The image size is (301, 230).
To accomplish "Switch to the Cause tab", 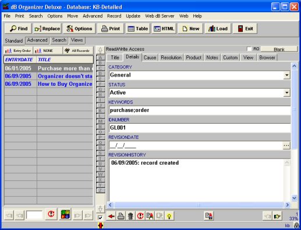I will tap(150, 58).
